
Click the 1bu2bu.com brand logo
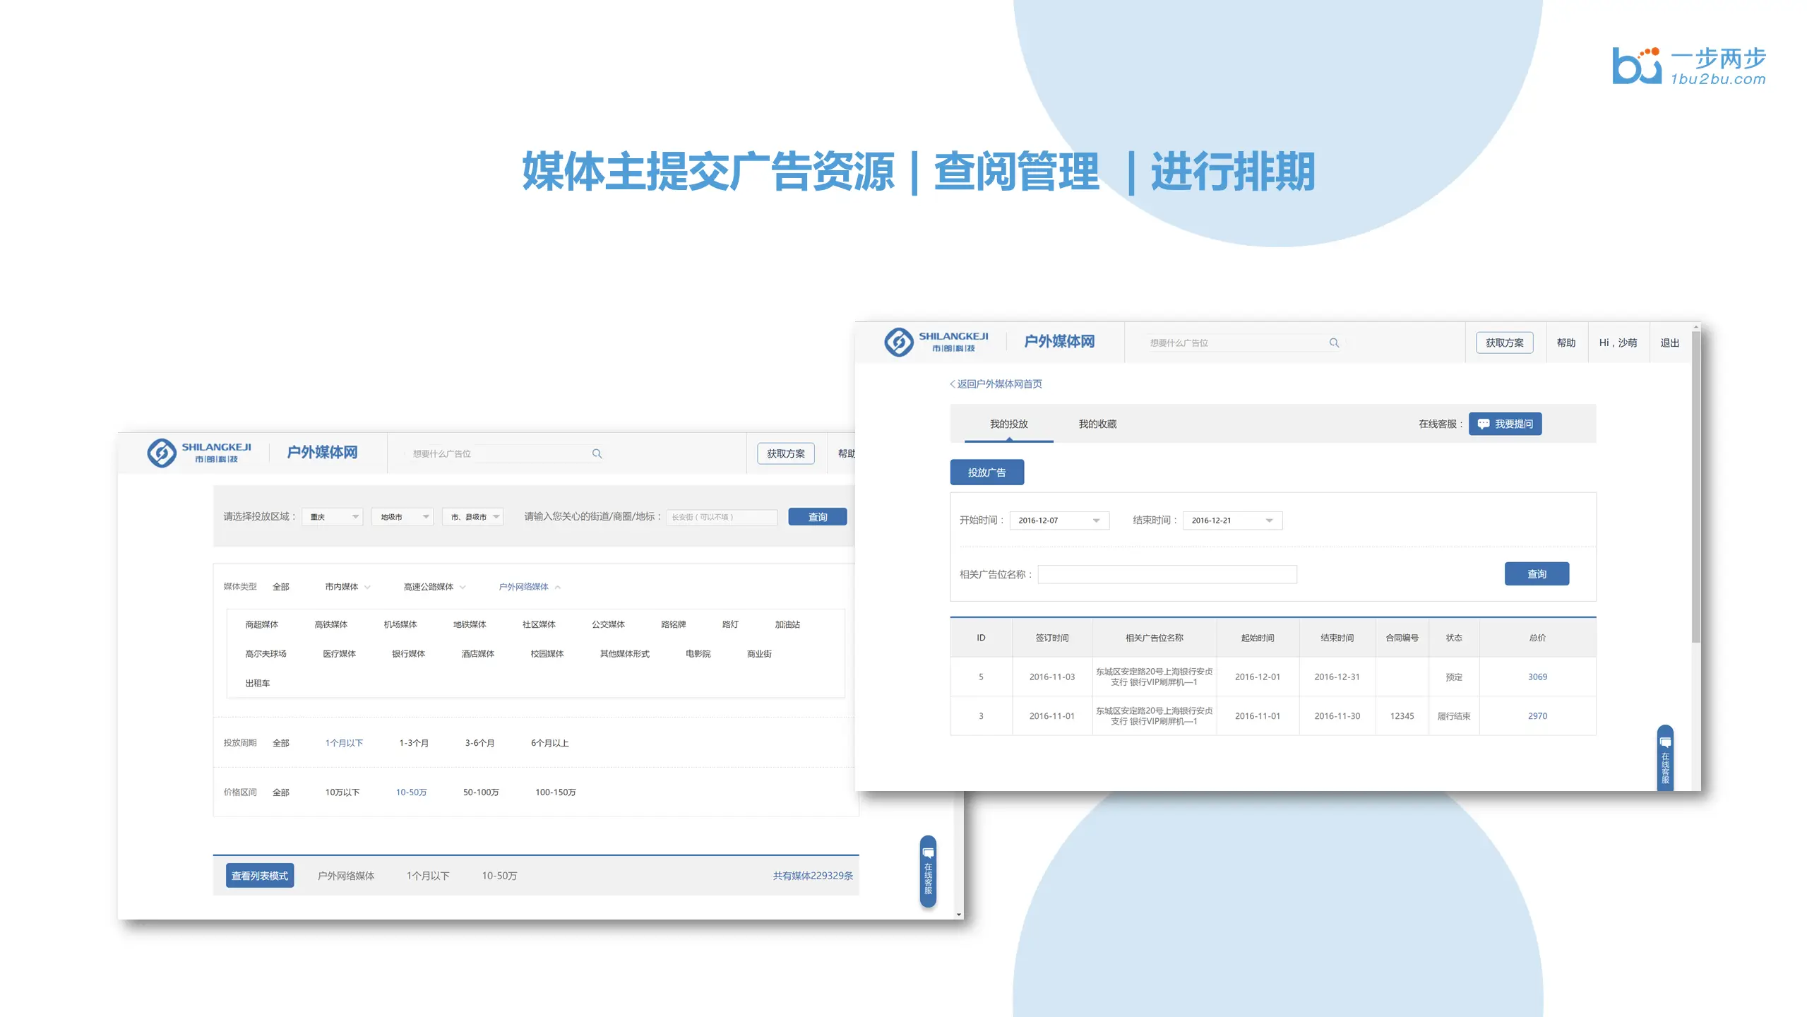(1688, 66)
